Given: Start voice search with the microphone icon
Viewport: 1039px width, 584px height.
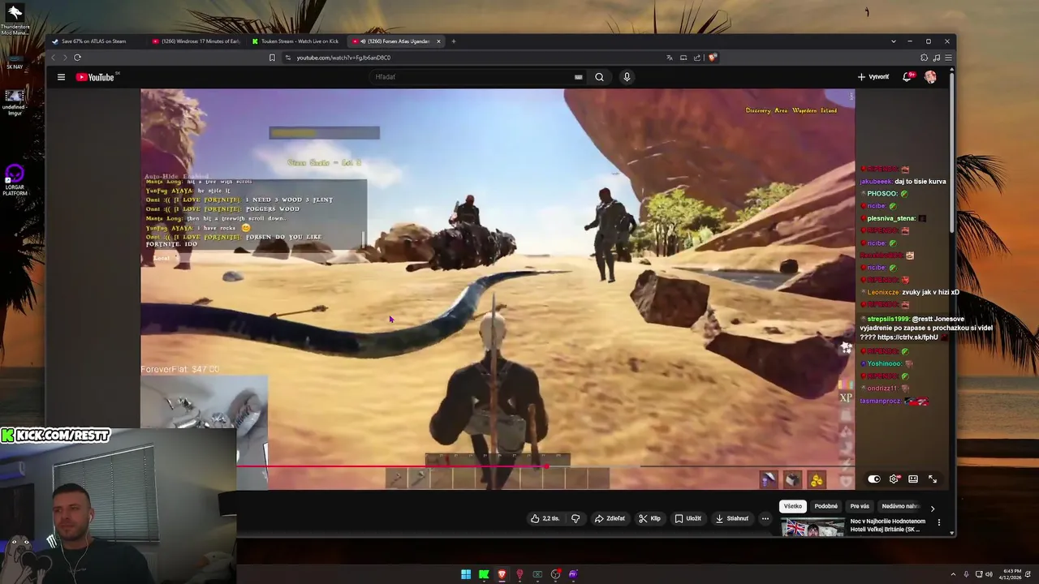Looking at the screenshot, I should (627, 77).
